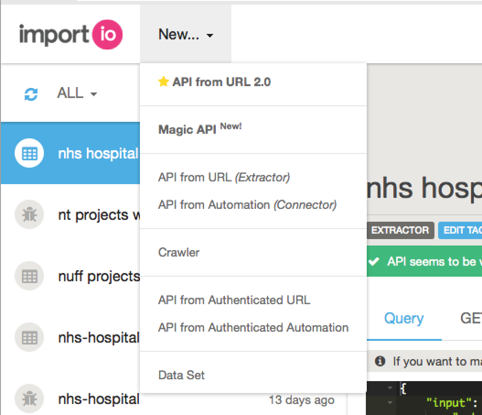
Task: Click the EDIT TAGS button
Action: (460, 230)
